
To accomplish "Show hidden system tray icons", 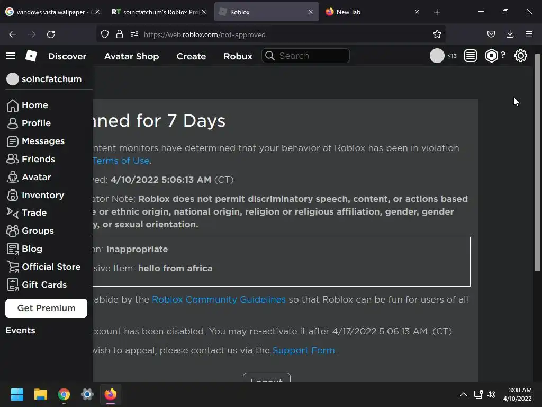I will pyautogui.click(x=464, y=394).
